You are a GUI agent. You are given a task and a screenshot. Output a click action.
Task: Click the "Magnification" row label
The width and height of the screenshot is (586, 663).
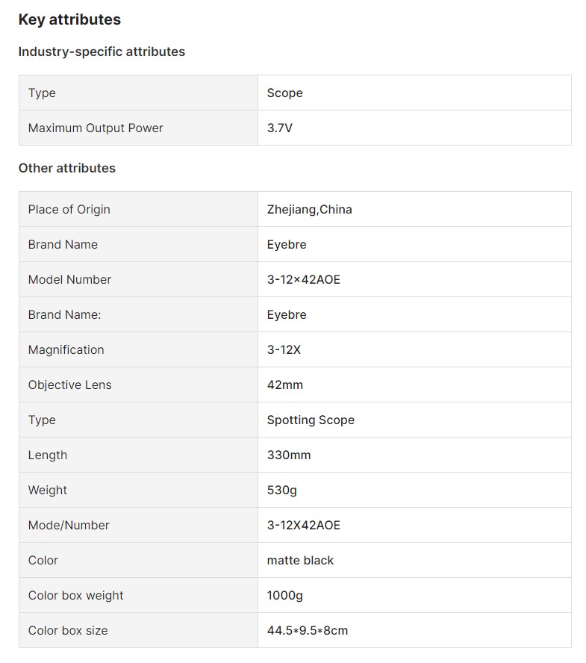[x=66, y=349]
